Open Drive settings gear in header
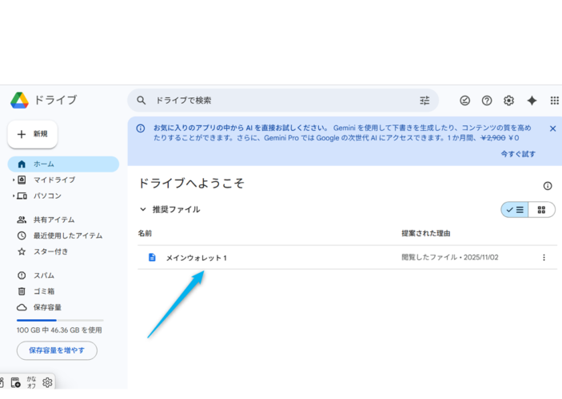Viewport: 562px width, 399px height. point(508,101)
